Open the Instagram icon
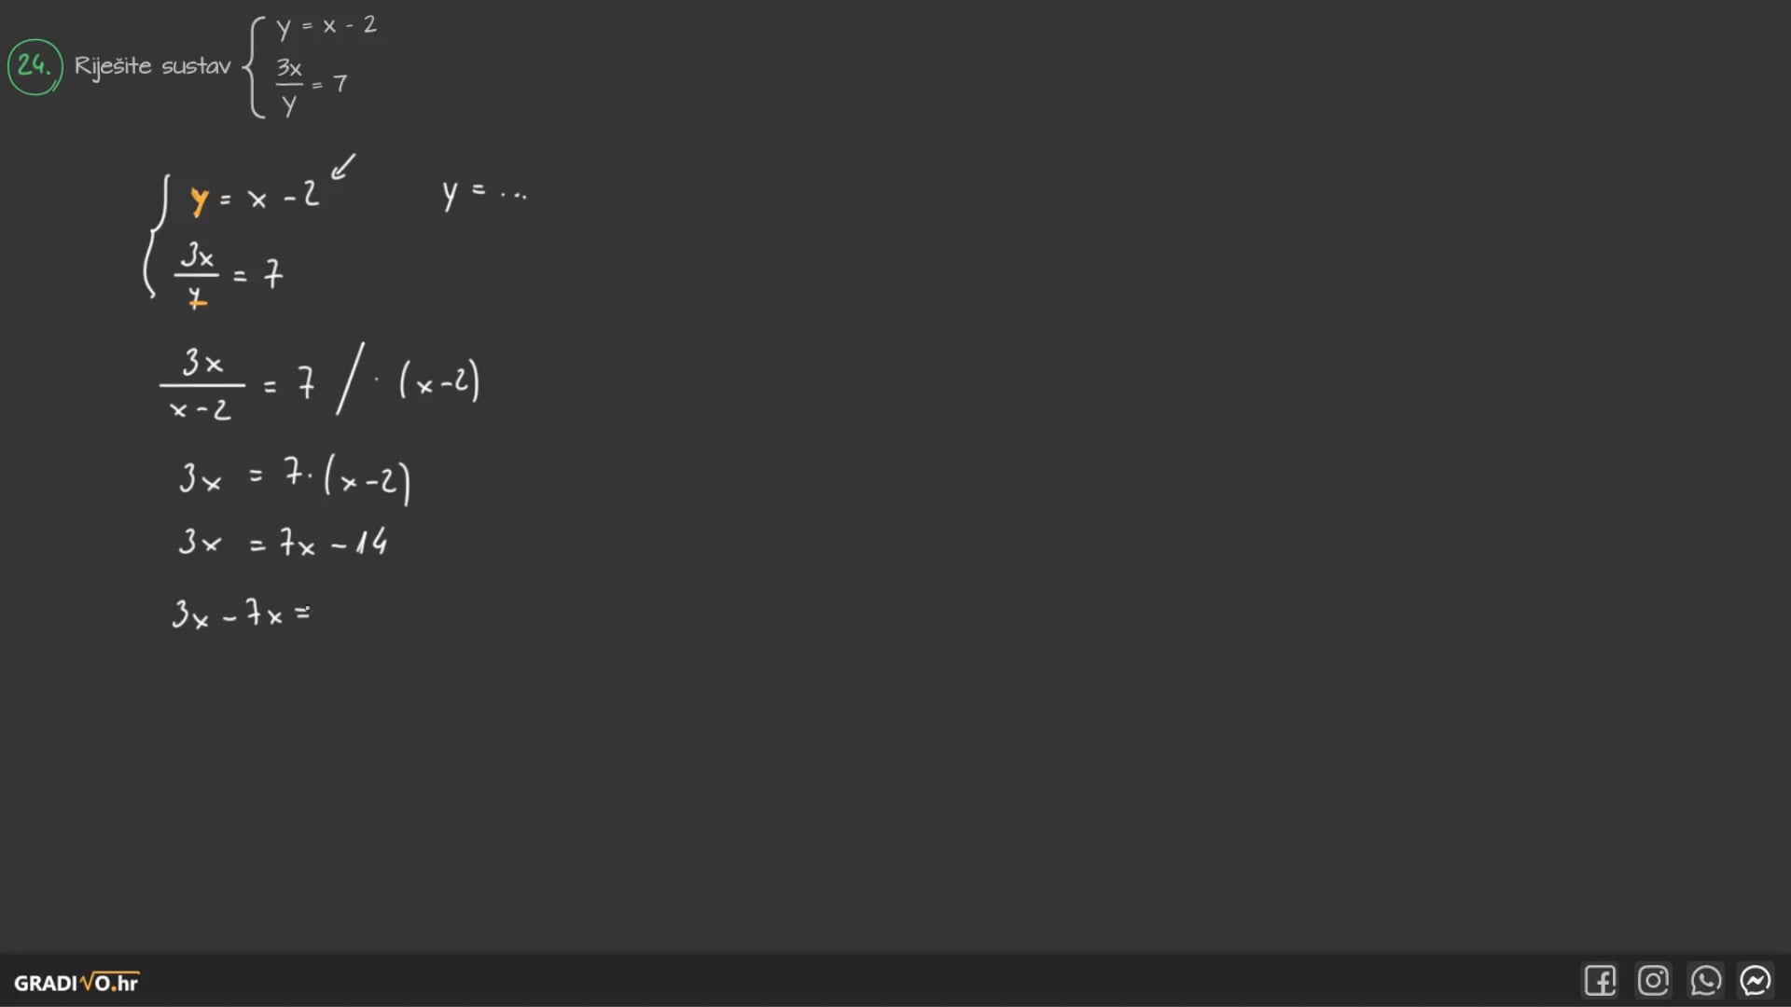Viewport: 1791px width, 1007px height. tap(1653, 981)
